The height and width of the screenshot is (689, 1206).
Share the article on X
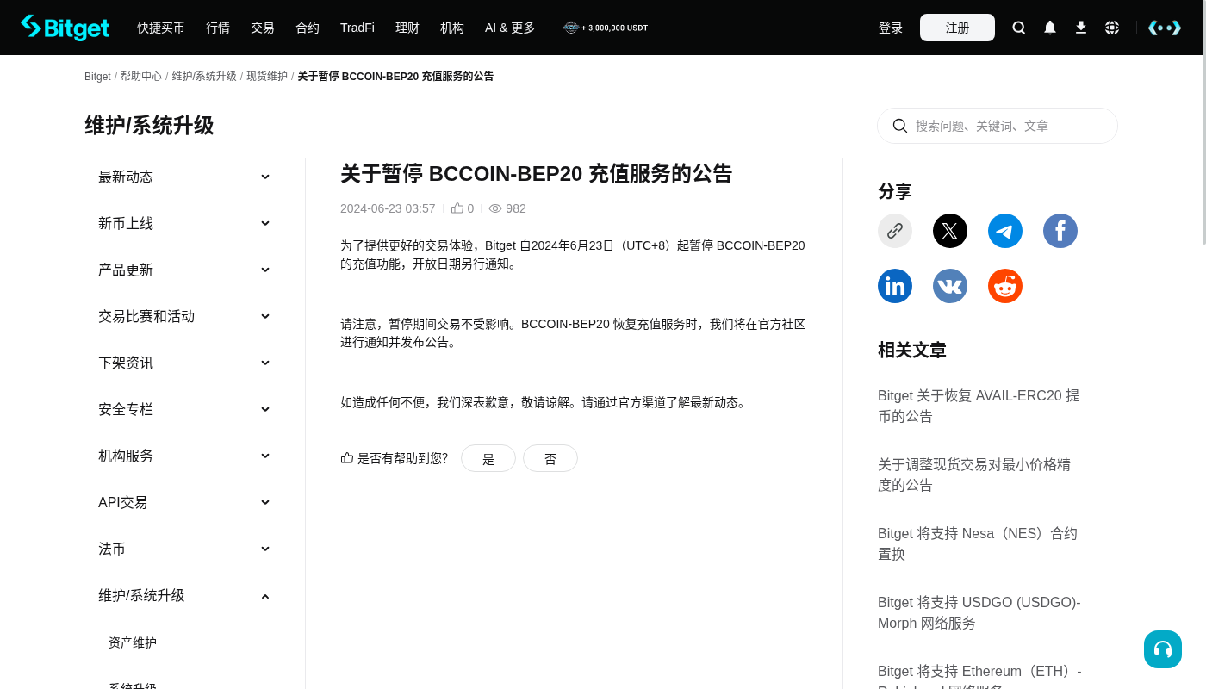click(x=950, y=231)
